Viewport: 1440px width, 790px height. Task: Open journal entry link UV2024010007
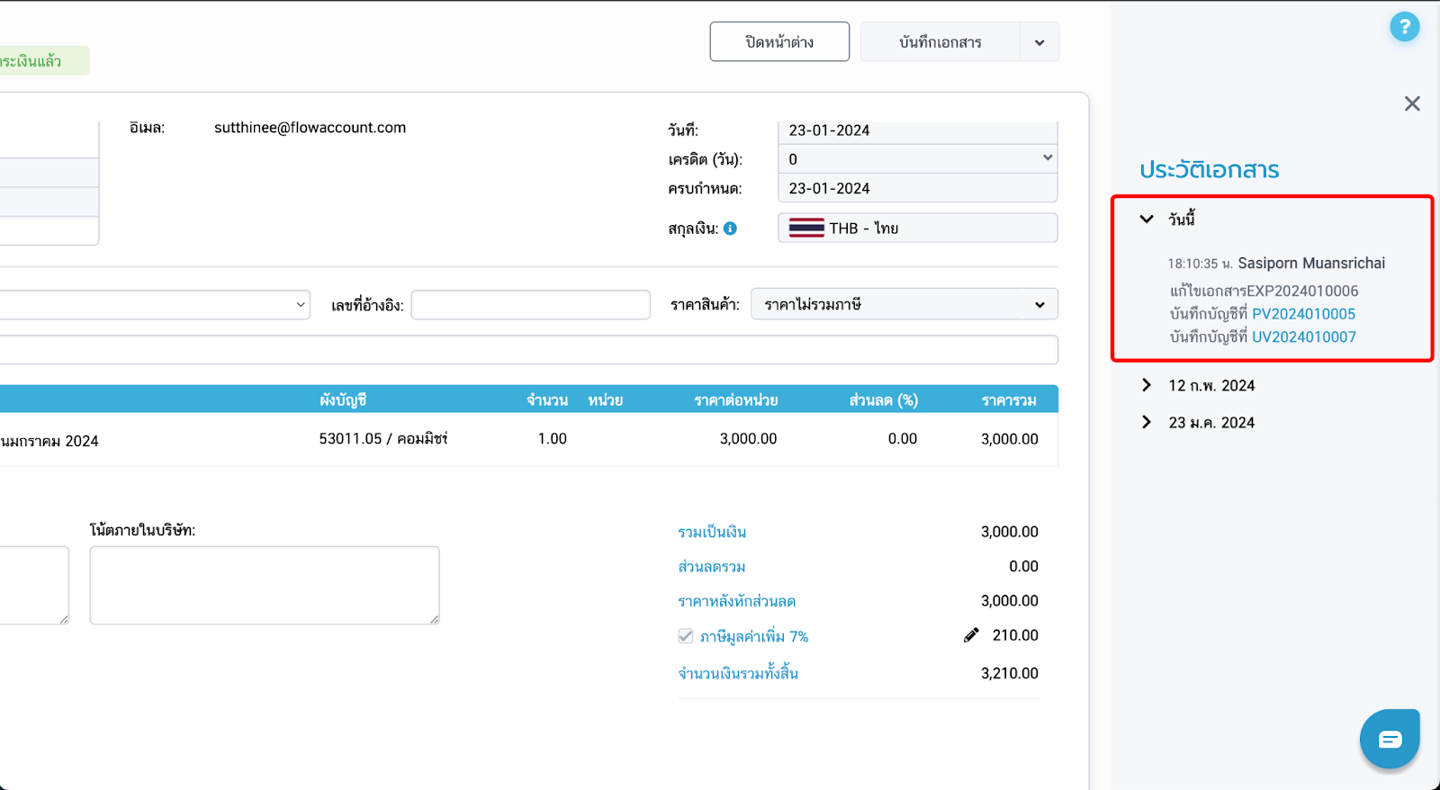coord(1303,337)
